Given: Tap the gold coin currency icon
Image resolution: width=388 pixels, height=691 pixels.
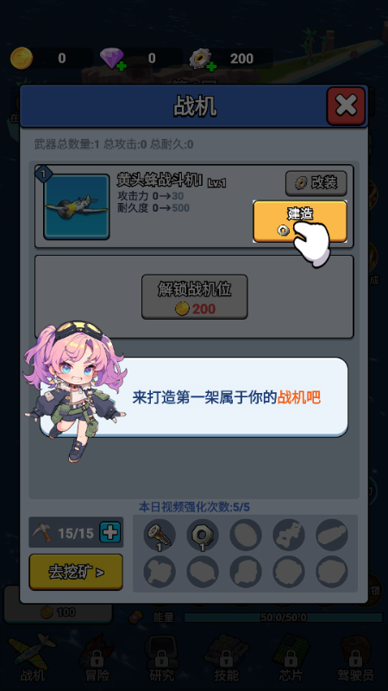Looking at the screenshot, I should click(22, 58).
